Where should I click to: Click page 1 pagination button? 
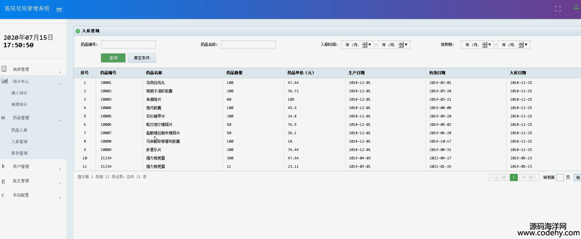pos(513,177)
